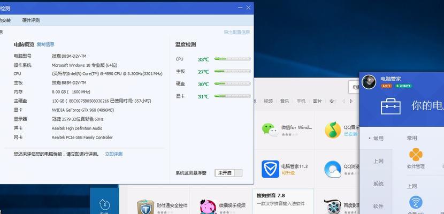
Task: Click the 31℃ 显卡 temperature reading
Action: point(203,96)
